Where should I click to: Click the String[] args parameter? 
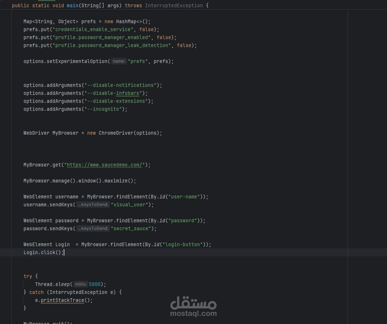point(100,5)
